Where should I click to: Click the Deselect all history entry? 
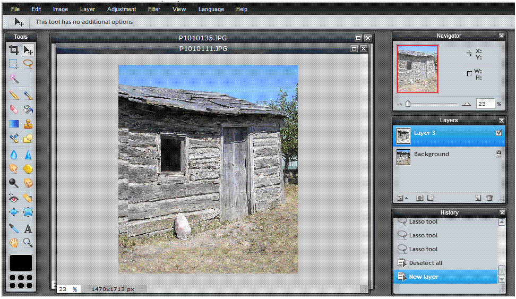tap(425, 263)
